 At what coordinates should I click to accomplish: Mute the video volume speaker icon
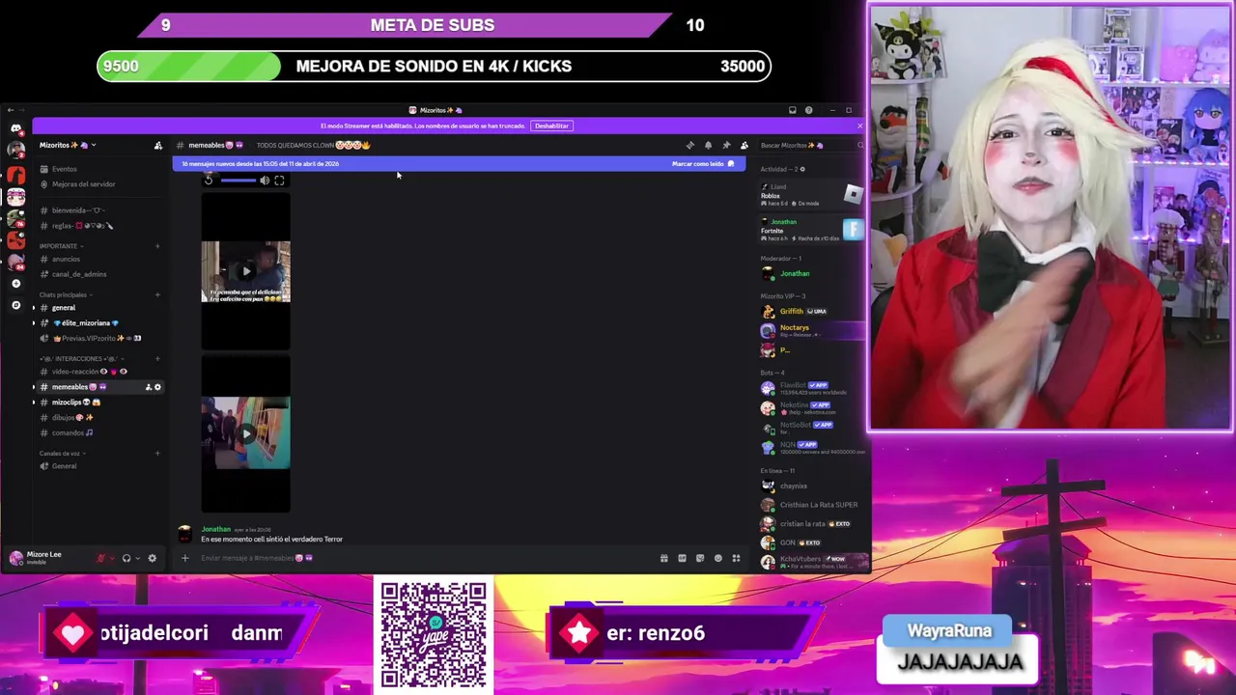tap(264, 181)
